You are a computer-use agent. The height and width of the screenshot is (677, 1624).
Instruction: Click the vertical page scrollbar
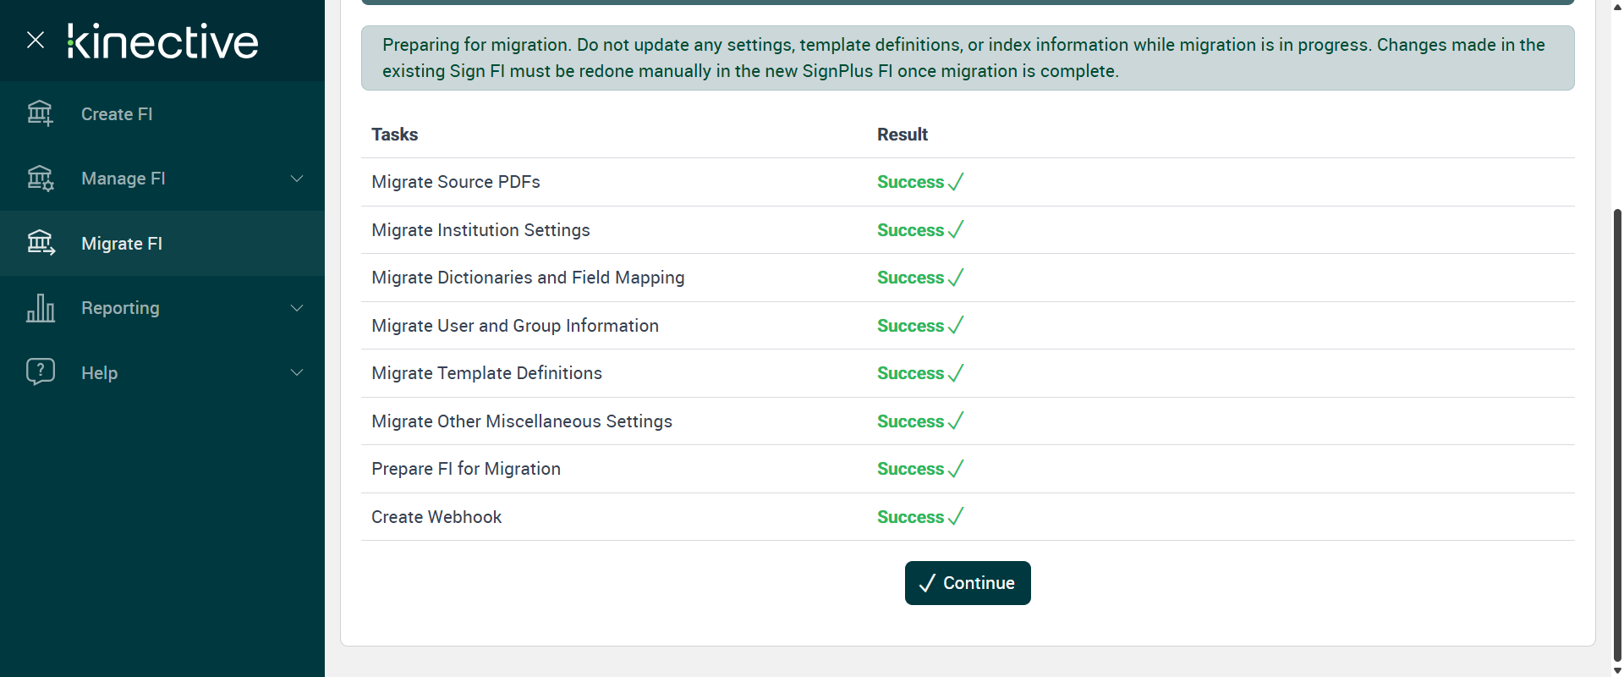[x=1617, y=423]
